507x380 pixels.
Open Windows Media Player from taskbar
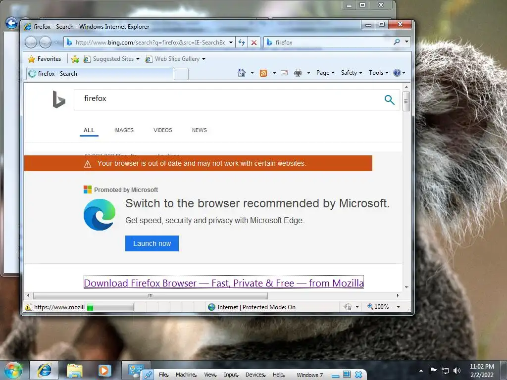pos(104,370)
